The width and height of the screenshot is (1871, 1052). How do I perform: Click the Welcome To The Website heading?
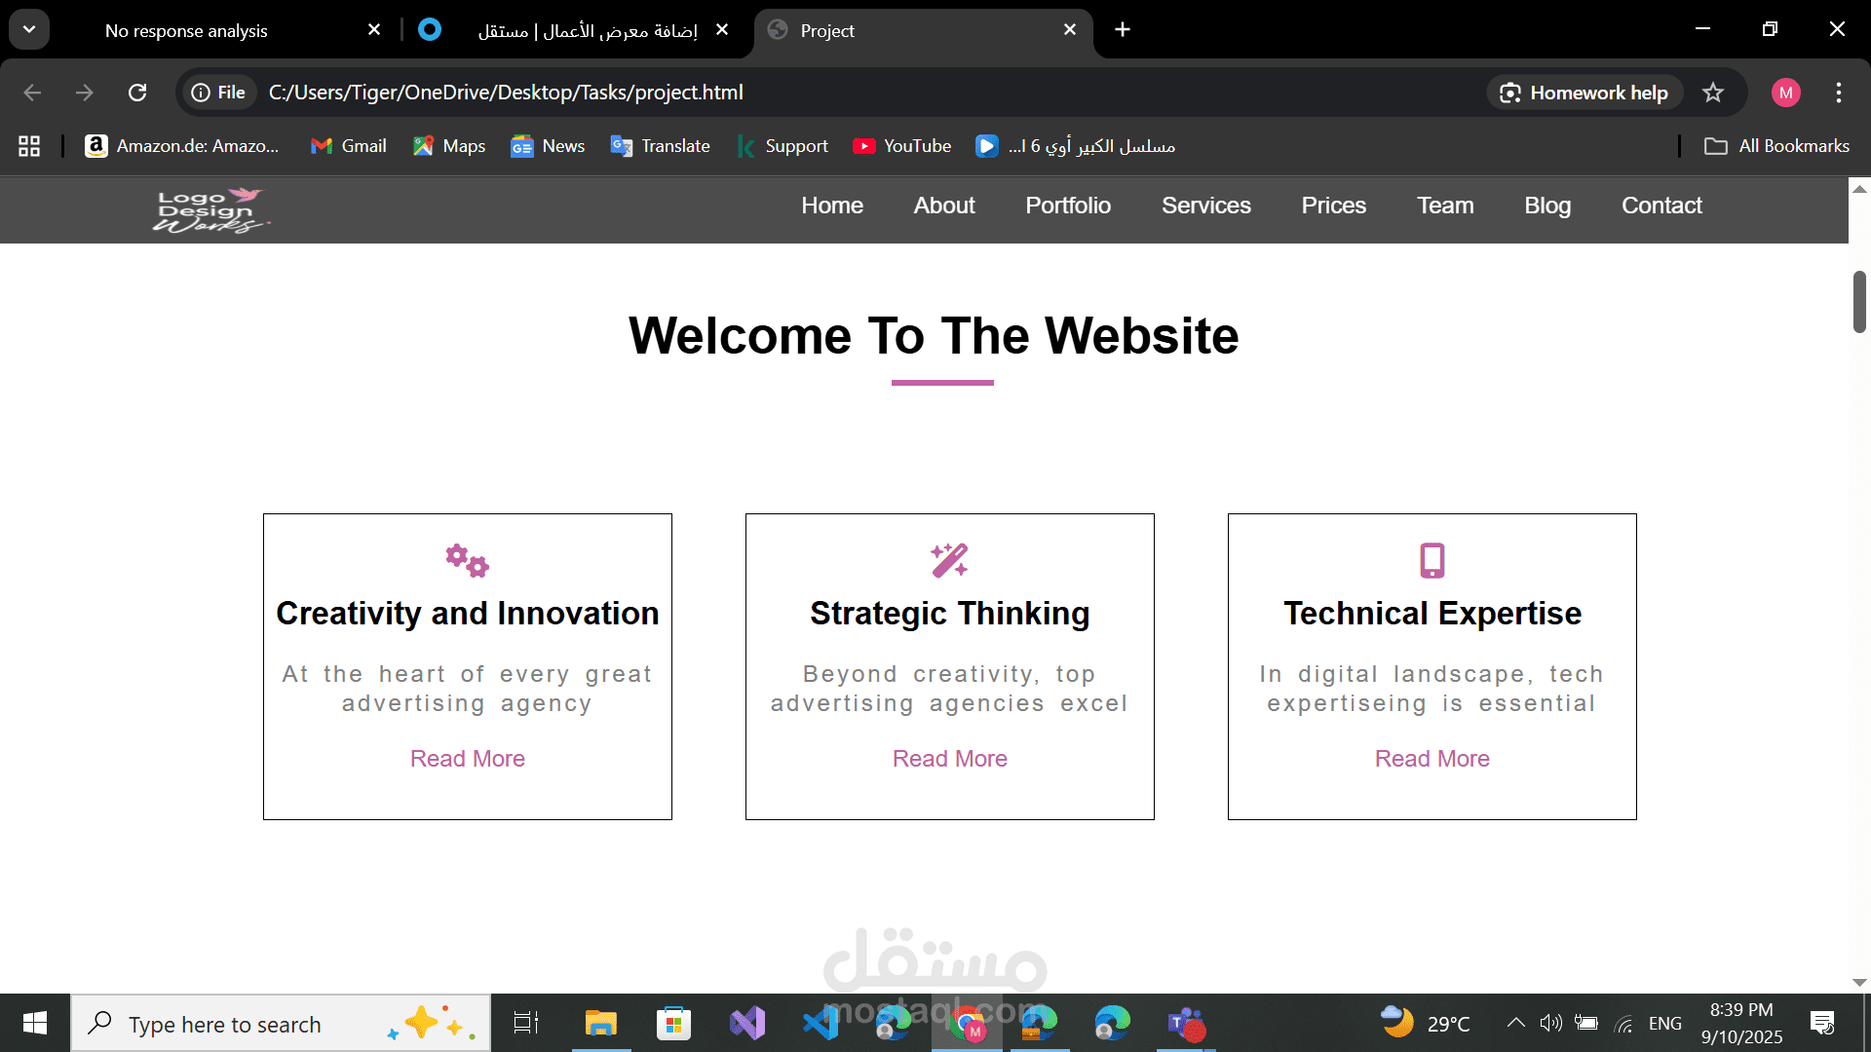(x=934, y=336)
